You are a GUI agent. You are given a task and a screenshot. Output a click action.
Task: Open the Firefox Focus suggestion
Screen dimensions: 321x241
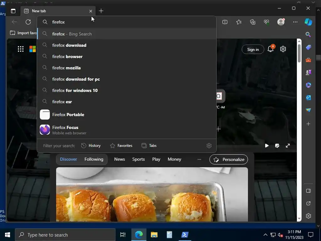[127, 130]
